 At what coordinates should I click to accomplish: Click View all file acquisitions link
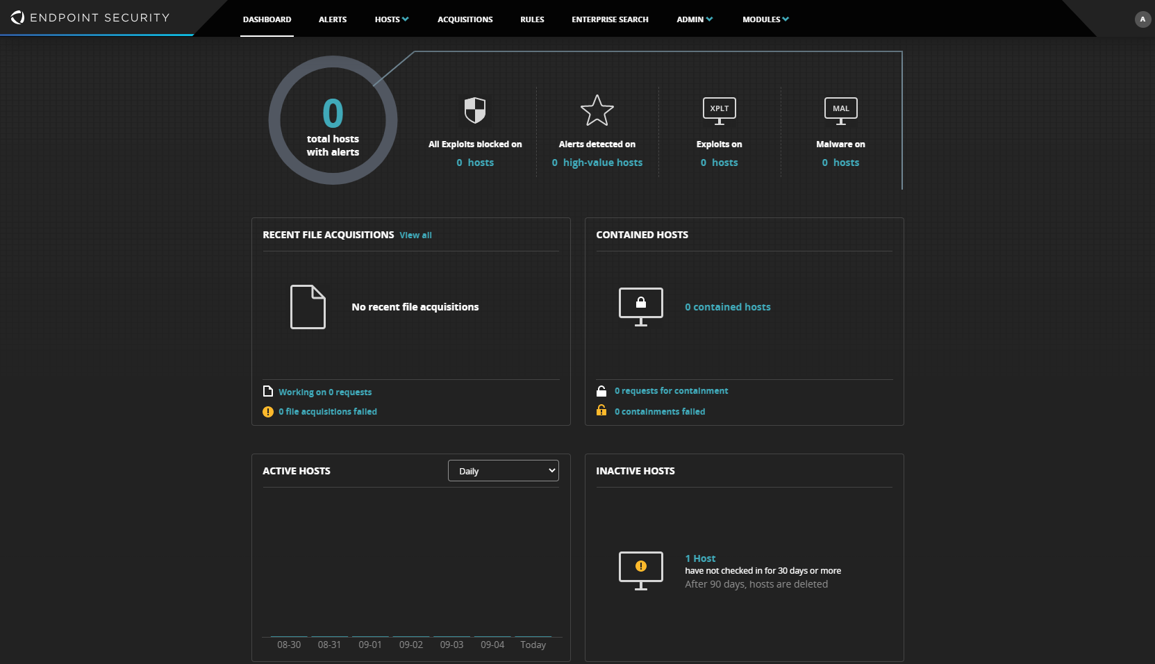click(x=415, y=235)
